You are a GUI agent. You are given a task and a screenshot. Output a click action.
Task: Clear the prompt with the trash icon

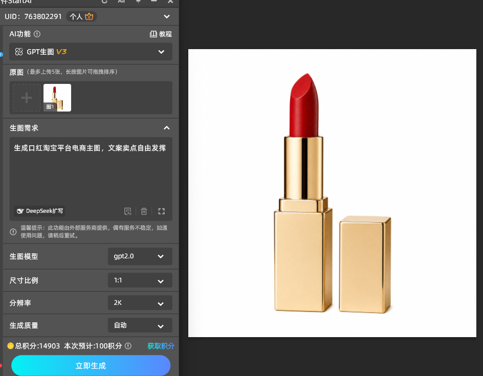tap(144, 211)
